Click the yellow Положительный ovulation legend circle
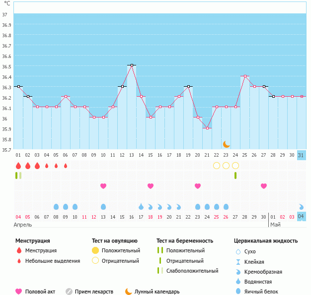The width and height of the screenshot is (311, 295). point(95,250)
